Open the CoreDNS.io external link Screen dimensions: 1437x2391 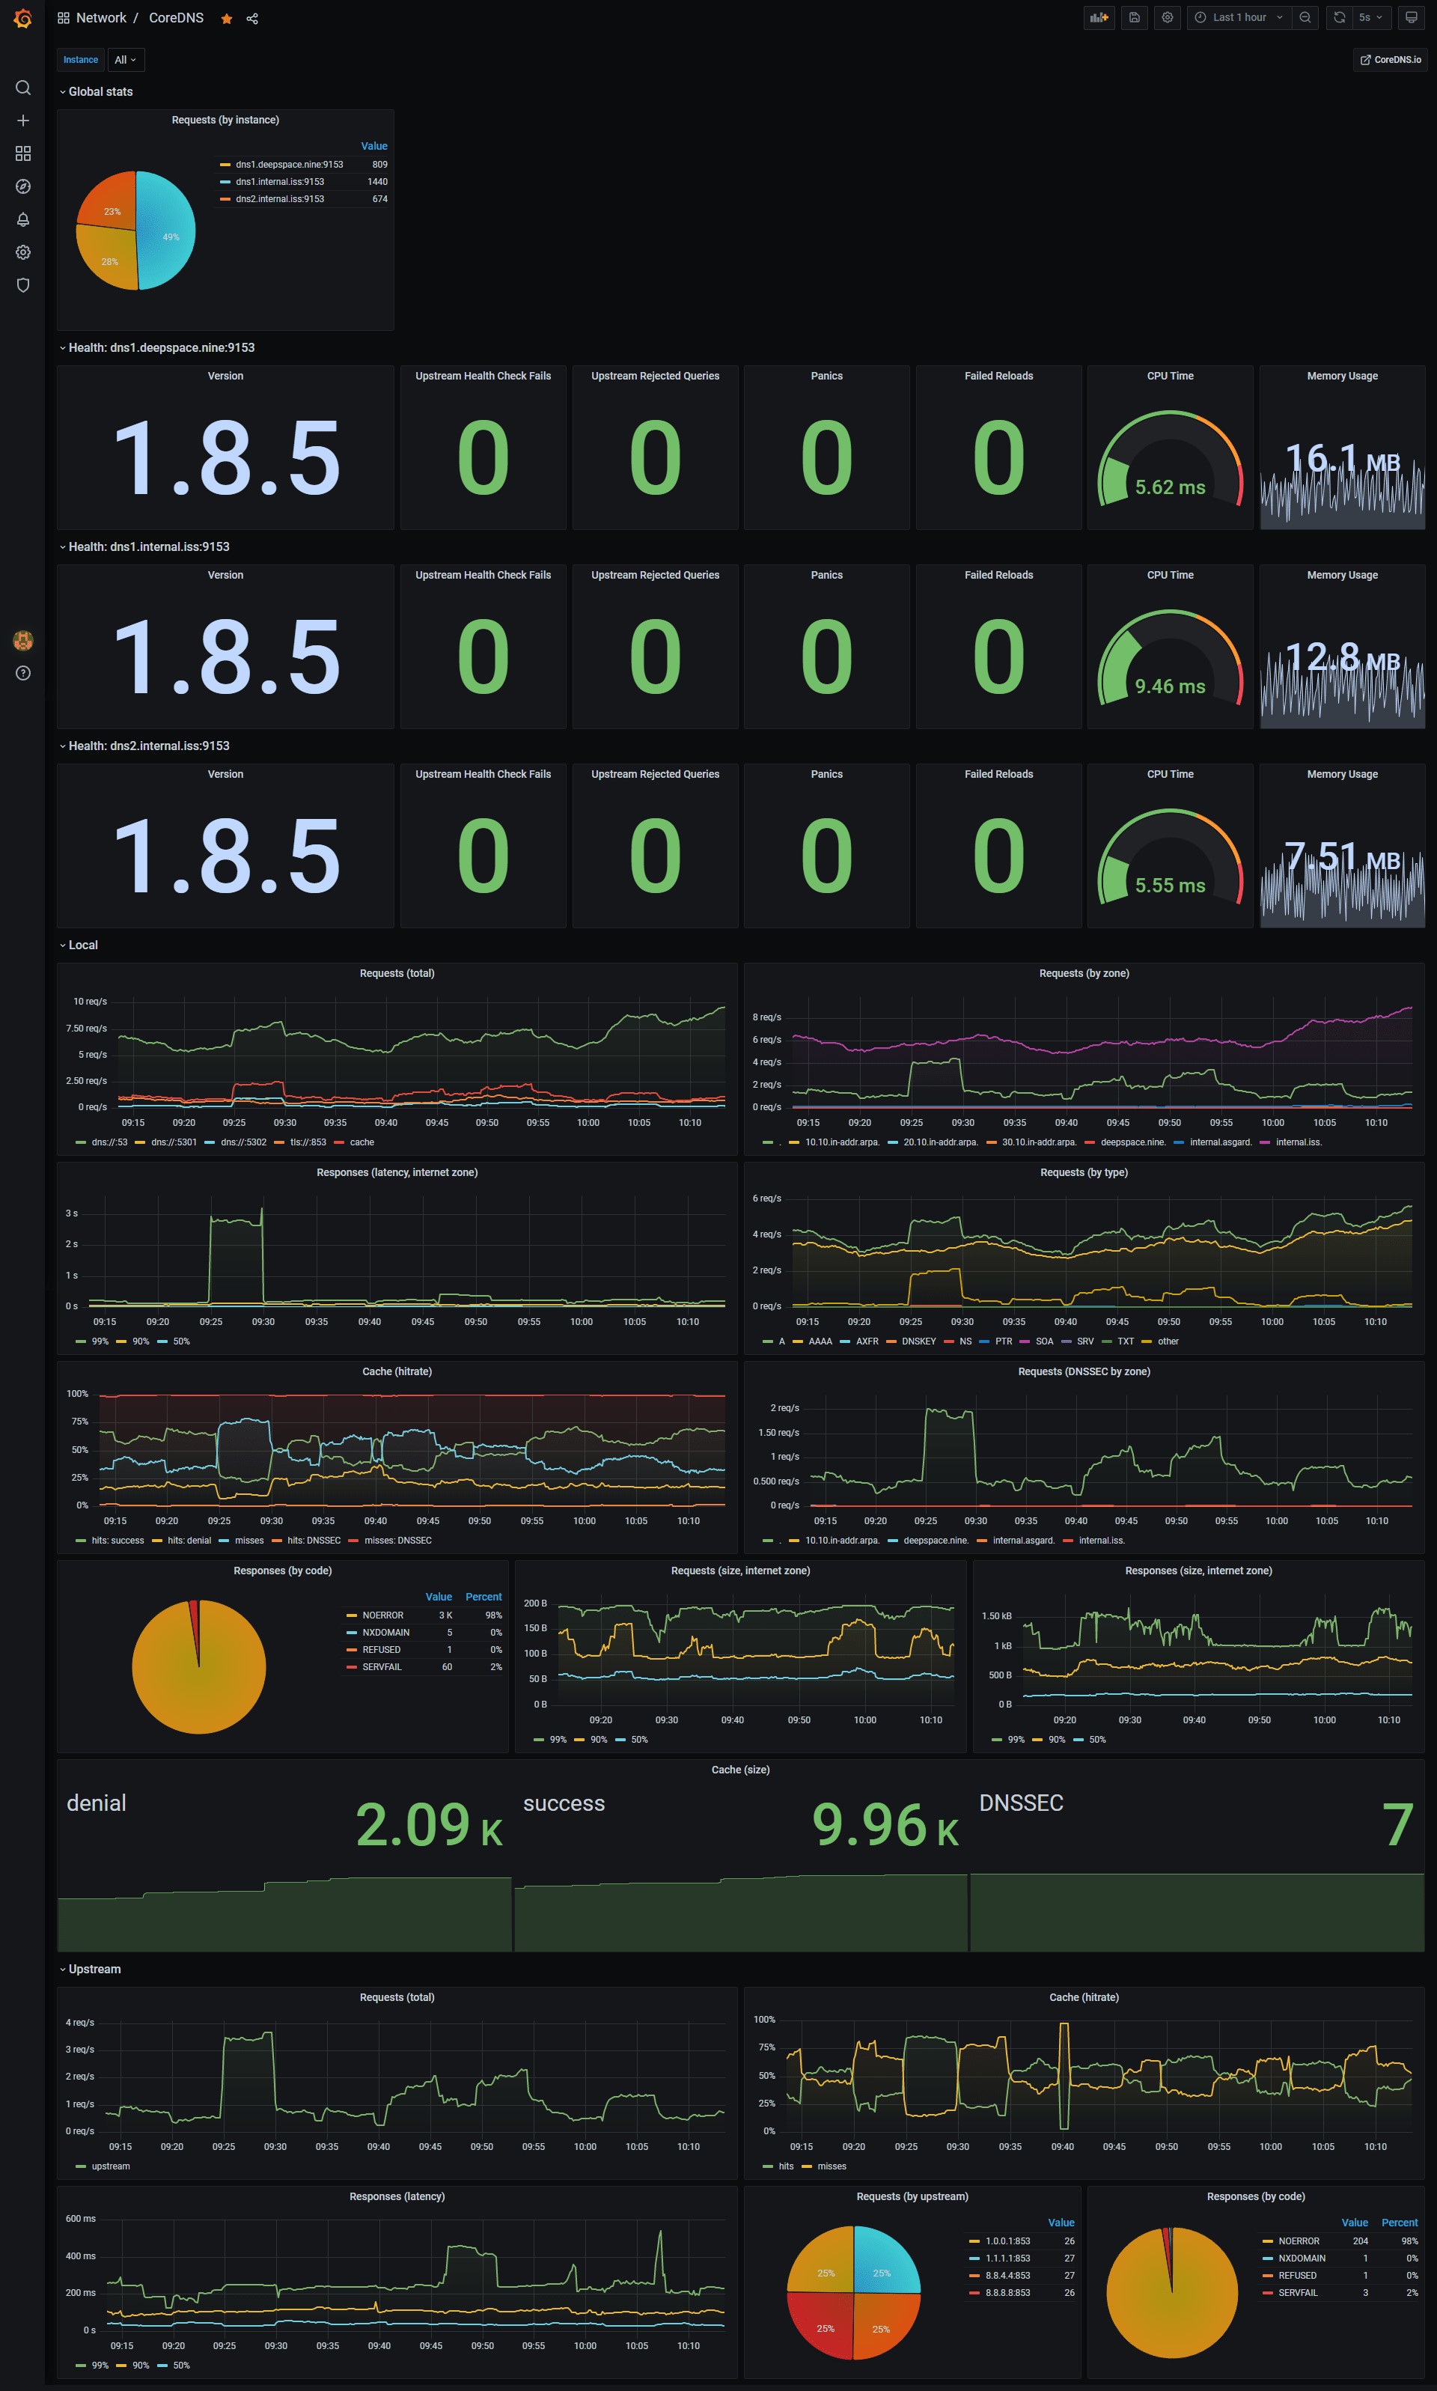1391,60
